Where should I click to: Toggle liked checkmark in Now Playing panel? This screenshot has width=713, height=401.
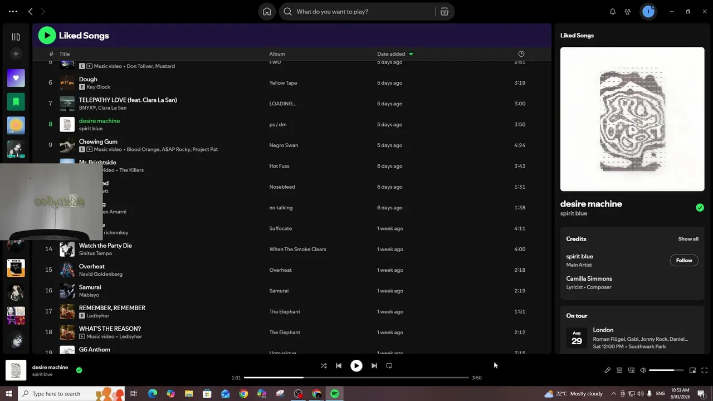(x=700, y=208)
